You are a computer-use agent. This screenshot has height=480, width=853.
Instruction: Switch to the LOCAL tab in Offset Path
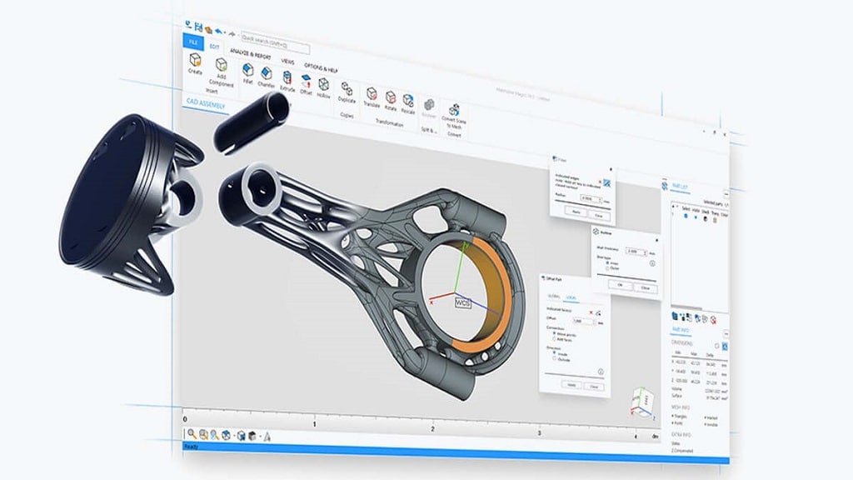pyautogui.click(x=571, y=297)
